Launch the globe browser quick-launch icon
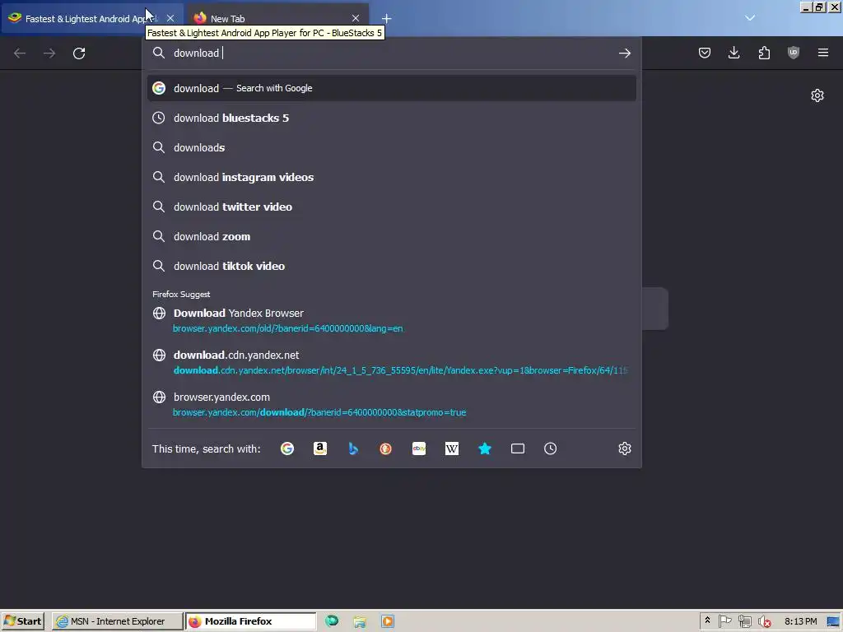 tap(332, 621)
